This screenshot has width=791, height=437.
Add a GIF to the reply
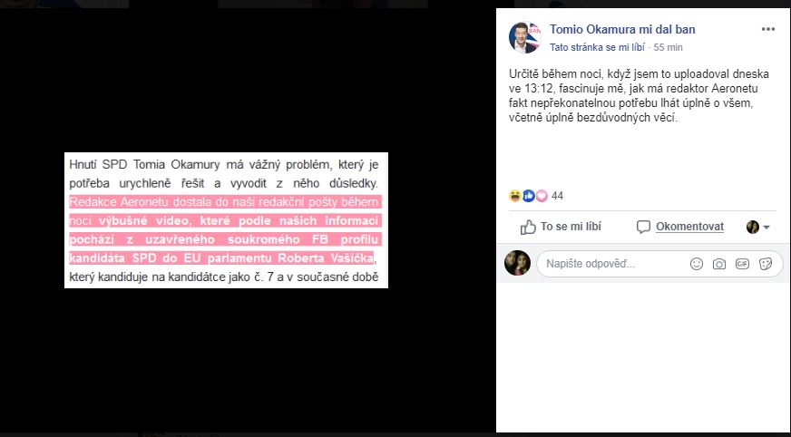[x=742, y=264]
